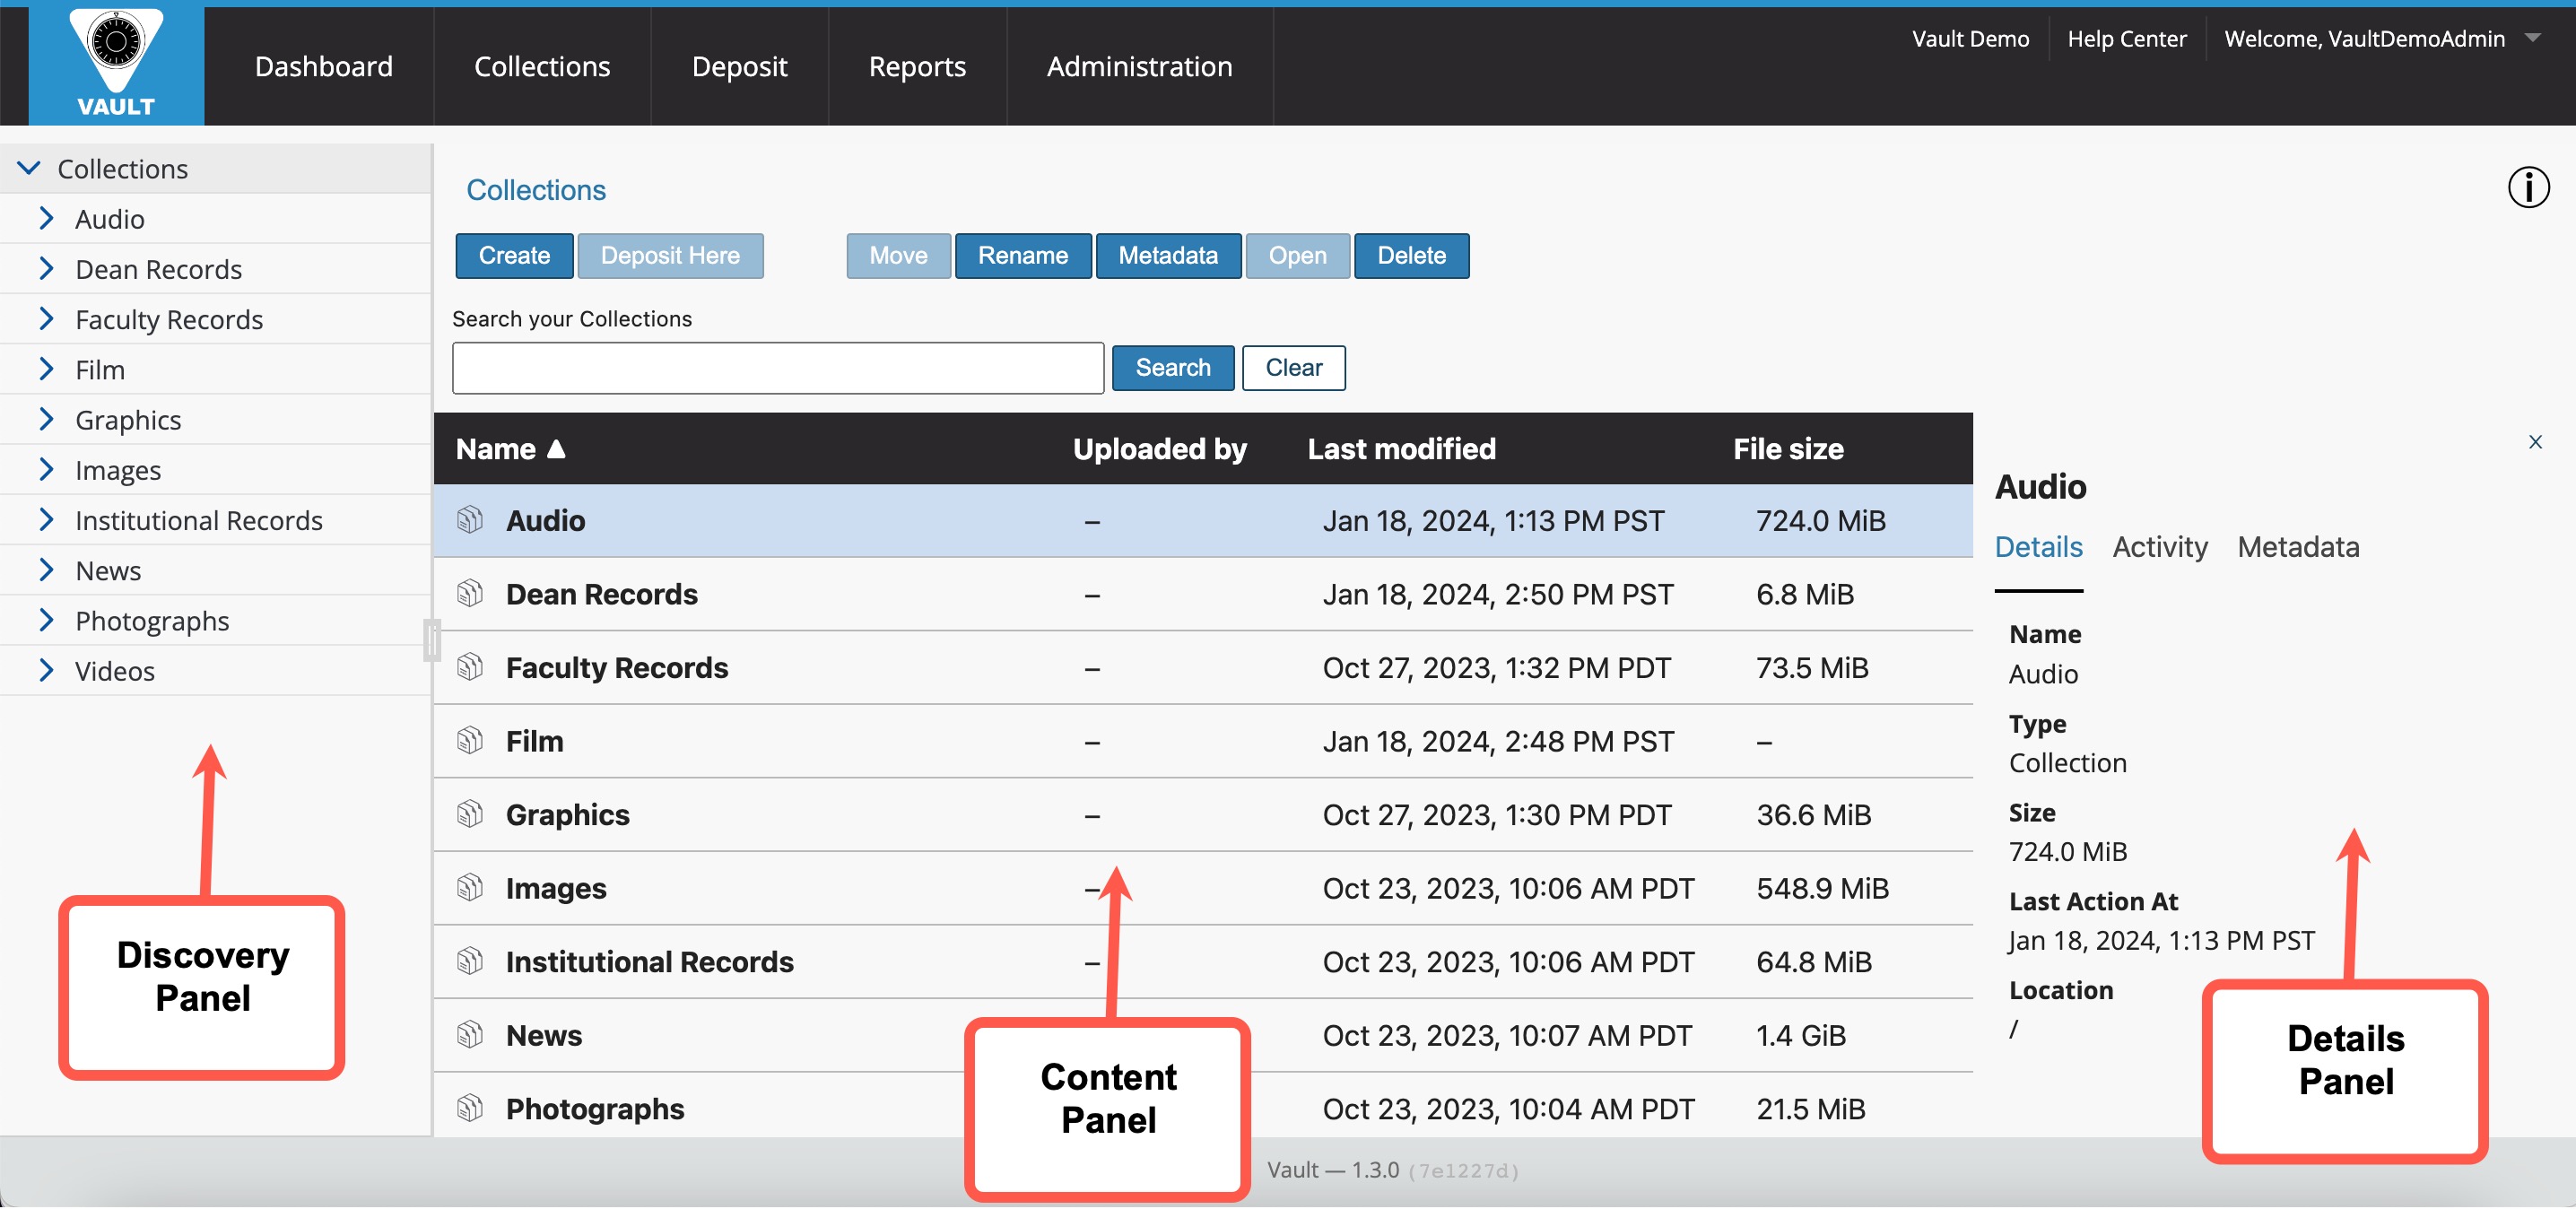The height and width of the screenshot is (1209, 2576).
Task: Click the Graphics row collection icon
Action: [x=469, y=814]
